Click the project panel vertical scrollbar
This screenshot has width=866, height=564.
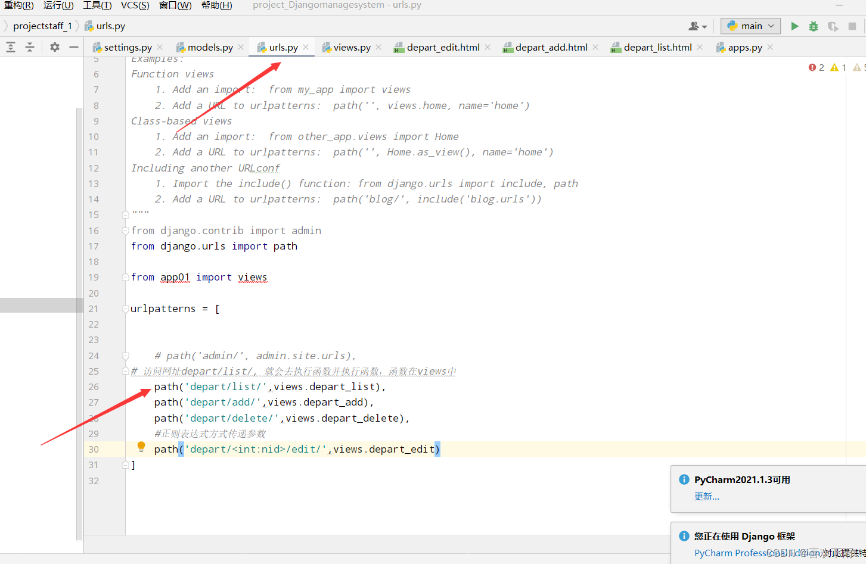coord(79,324)
